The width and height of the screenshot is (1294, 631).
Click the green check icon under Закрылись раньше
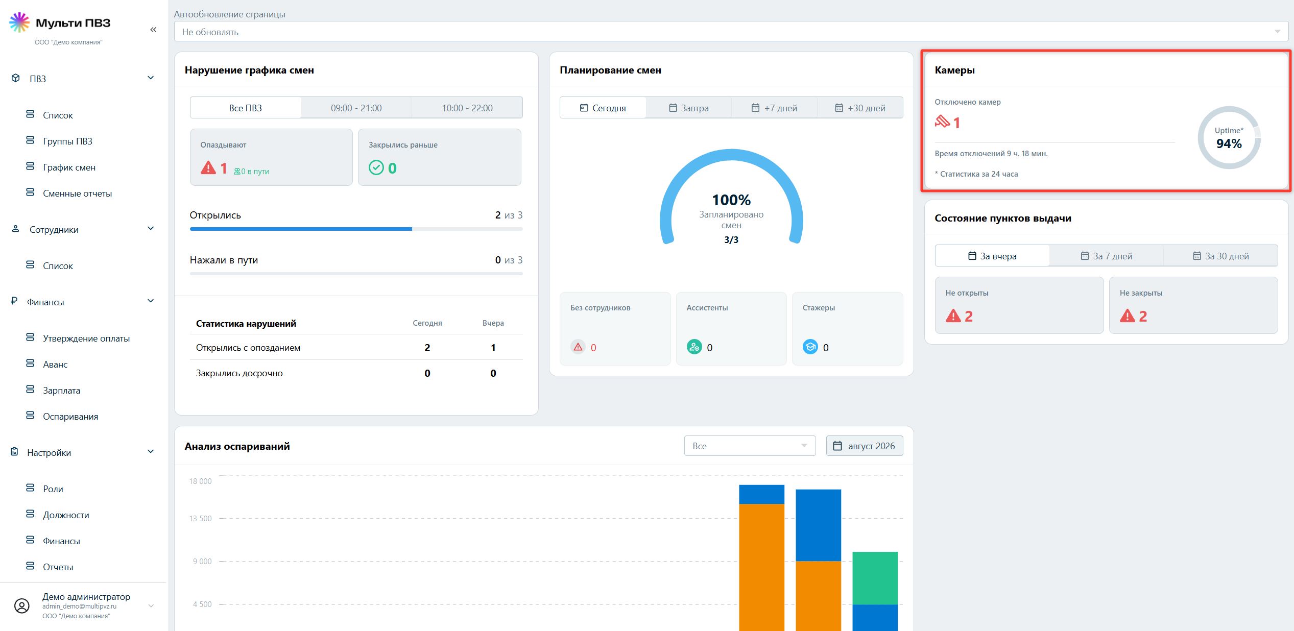tap(376, 167)
